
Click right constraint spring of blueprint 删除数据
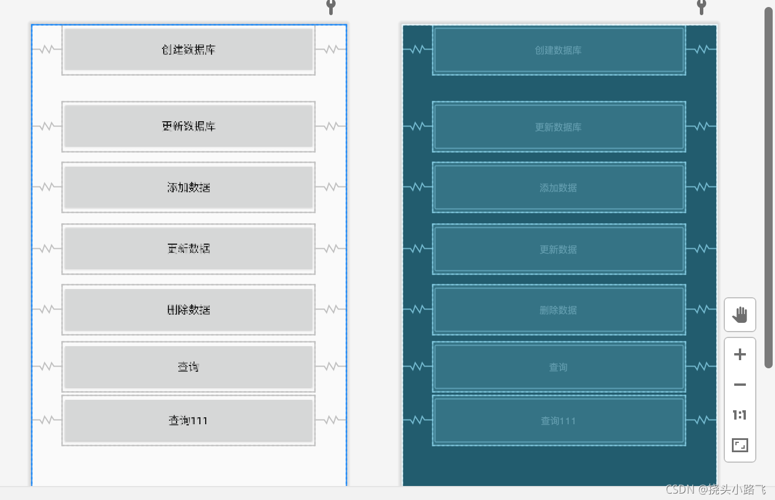point(701,308)
